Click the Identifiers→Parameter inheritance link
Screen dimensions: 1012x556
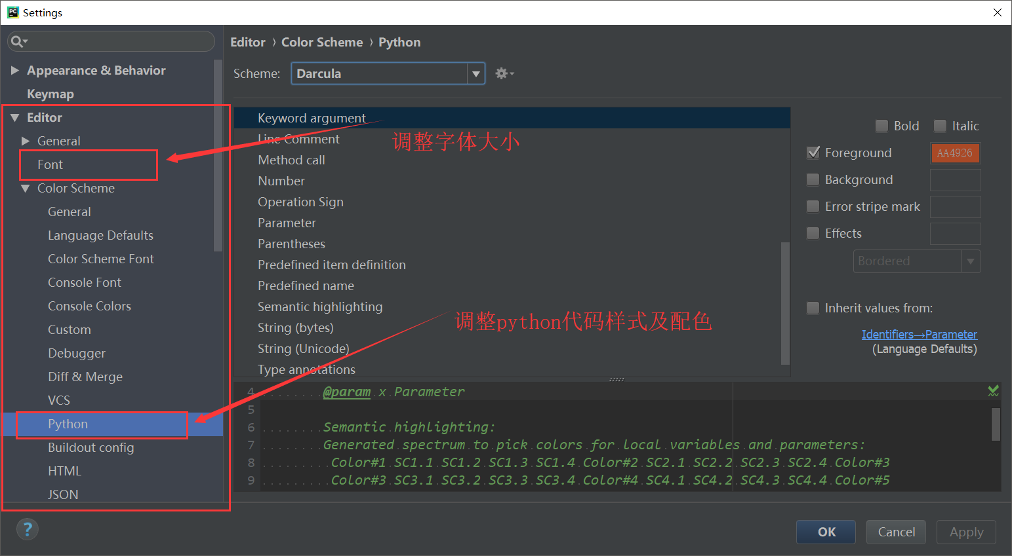(919, 334)
